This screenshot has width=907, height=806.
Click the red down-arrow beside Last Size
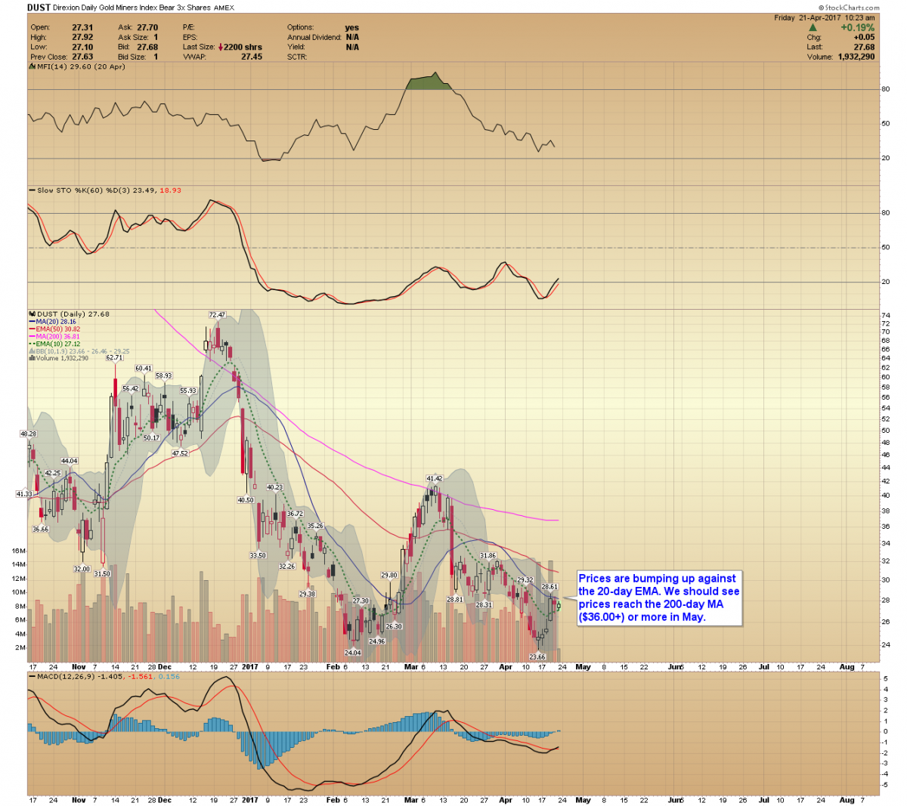220,48
